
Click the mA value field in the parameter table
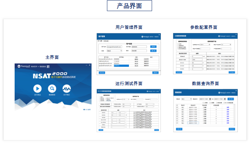[197, 56]
